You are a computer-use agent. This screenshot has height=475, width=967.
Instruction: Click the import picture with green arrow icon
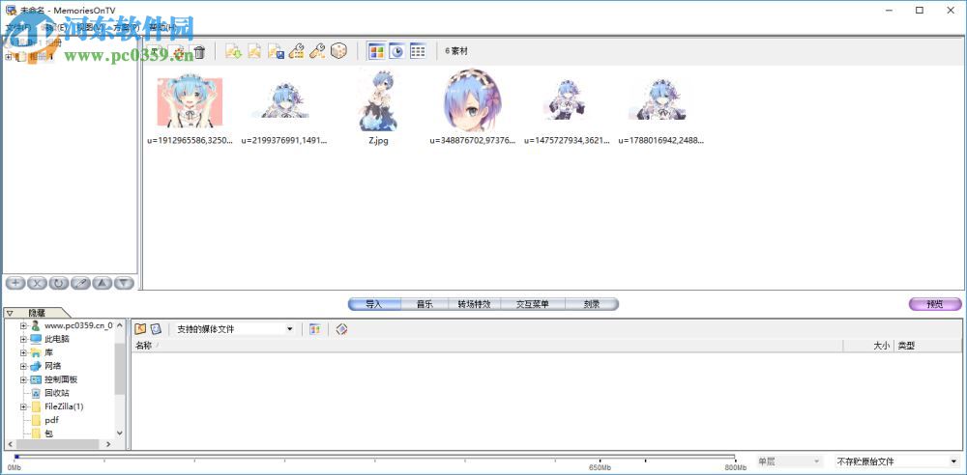click(233, 52)
